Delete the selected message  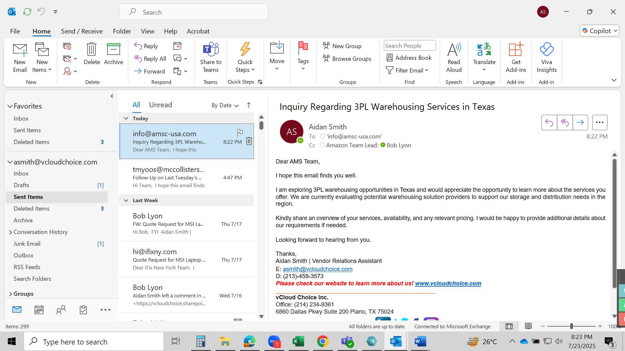click(92, 54)
